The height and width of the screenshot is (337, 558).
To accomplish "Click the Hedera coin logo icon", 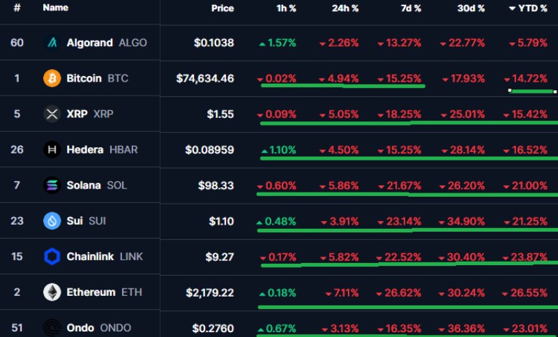I will [x=52, y=149].
